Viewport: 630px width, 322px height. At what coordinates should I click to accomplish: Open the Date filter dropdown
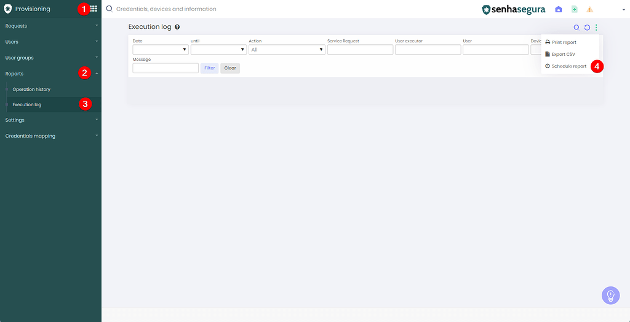point(161,49)
